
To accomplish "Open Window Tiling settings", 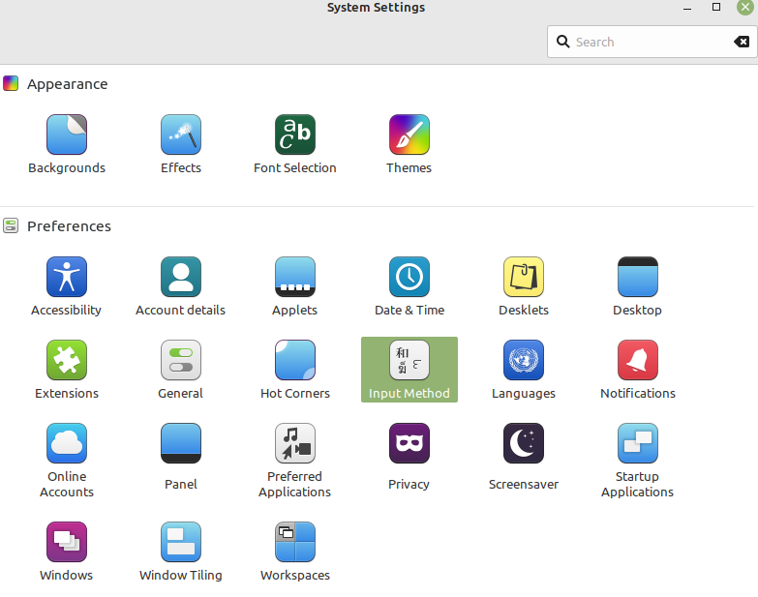I will pos(181,543).
